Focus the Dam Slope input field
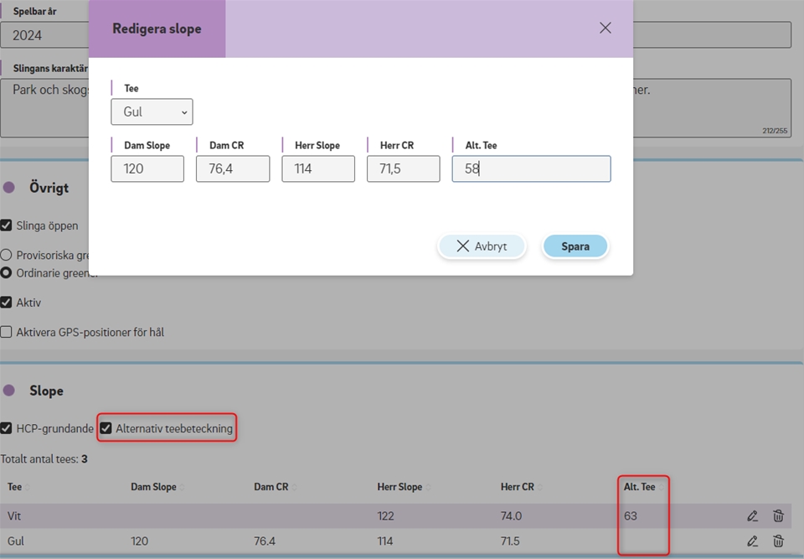This screenshot has width=804, height=559. coord(147,168)
